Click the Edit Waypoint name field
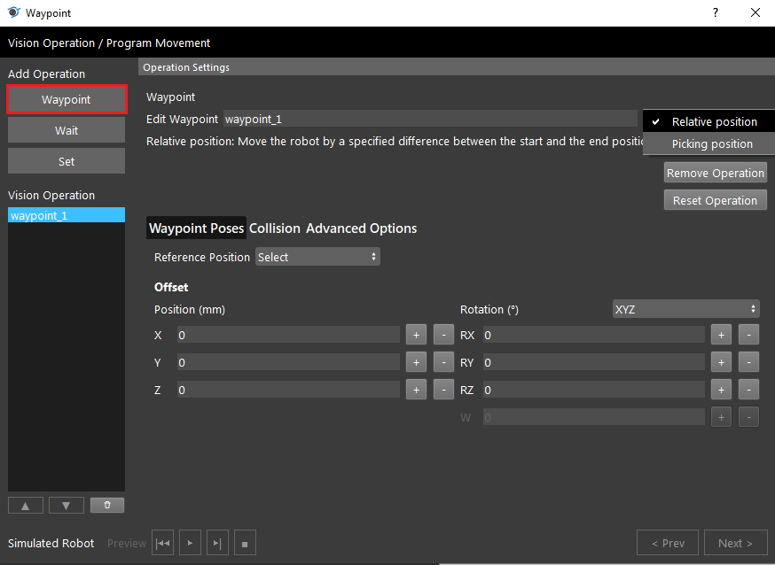Image resolution: width=775 pixels, height=565 pixels. click(x=430, y=119)
